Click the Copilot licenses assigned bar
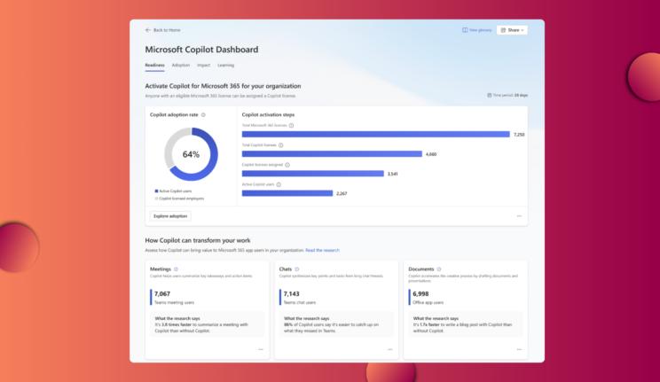Screen dimensions: 660x382 [313, 174]
